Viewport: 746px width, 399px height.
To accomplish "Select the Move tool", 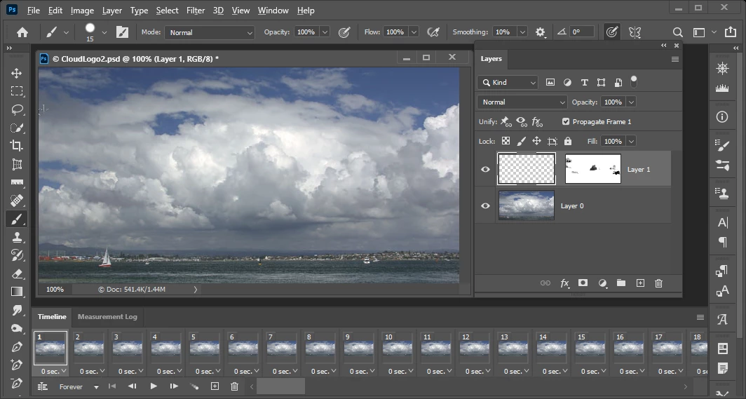I will click(x=17, y=73).
